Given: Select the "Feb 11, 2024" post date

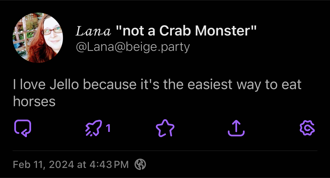Looking at the screenshot, I should [x=43, y=165].
